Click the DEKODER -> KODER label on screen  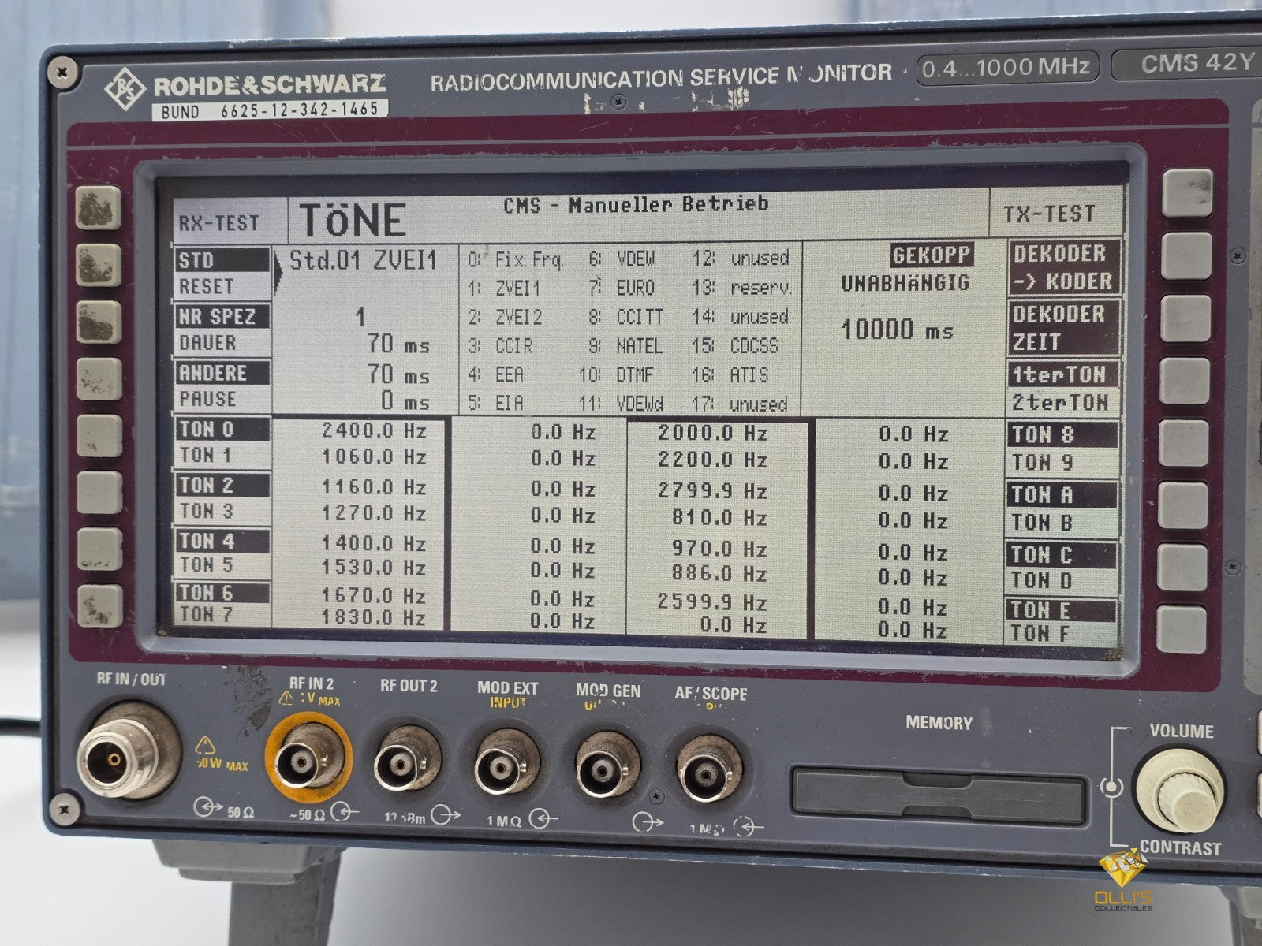tap(1063, 267)
